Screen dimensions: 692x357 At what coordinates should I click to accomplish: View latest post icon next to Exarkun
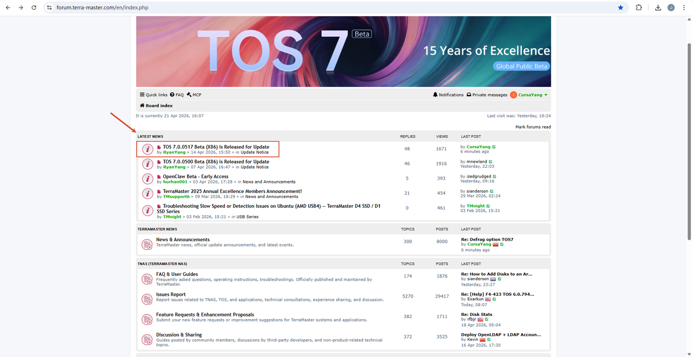pyautogui.click(x=495, y=299)
